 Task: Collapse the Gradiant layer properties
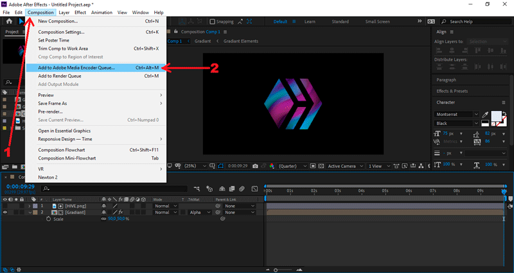pyautogui.click(x=30, y=212)
